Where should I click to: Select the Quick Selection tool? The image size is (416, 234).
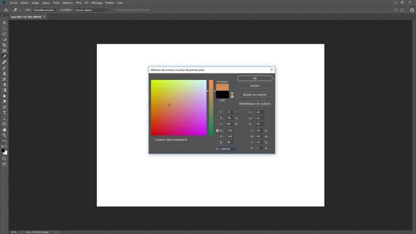[5, 40]
